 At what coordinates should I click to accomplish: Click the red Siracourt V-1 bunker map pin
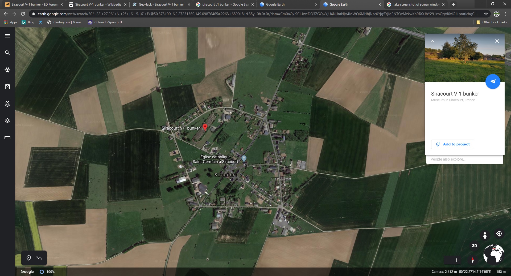pyautogui.click(x=205, y=127)
